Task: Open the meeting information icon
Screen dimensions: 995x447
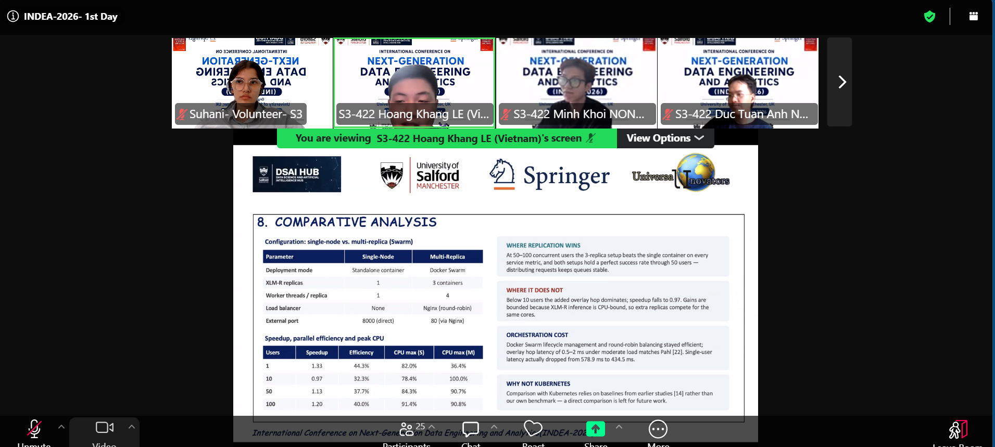Action: point(13,16)
